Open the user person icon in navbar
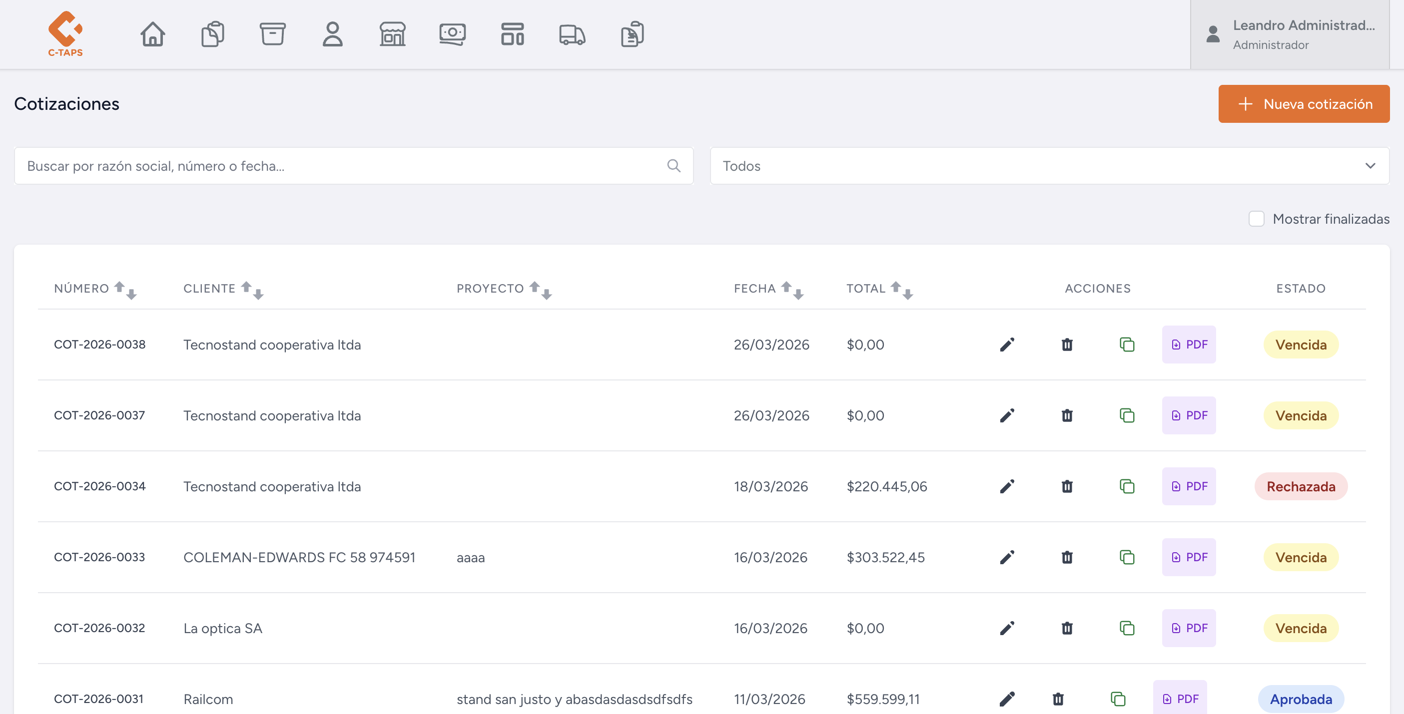 point(332,34)
